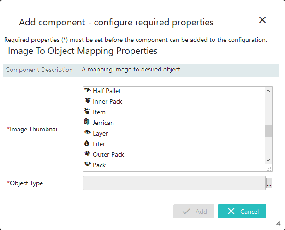
Task: Click the dialog corner resize handle
Action: click(278, 223)
